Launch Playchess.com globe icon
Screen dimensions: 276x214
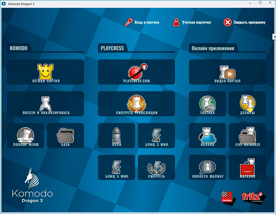pyautogui.click(x=136, y=72)
